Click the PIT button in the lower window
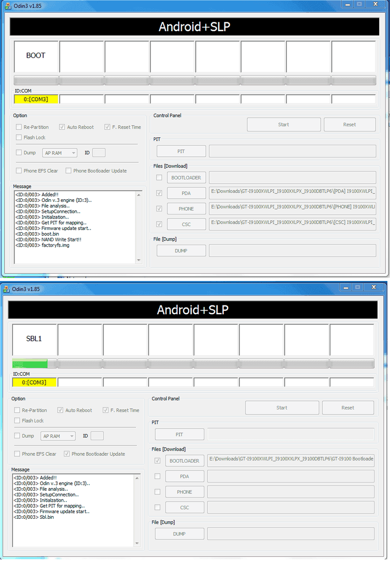390x562 pixels. coord(179,435)
